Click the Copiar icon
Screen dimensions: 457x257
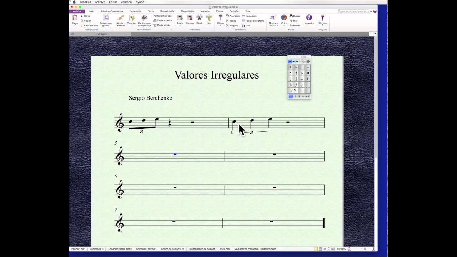click(x=82, y=21)
